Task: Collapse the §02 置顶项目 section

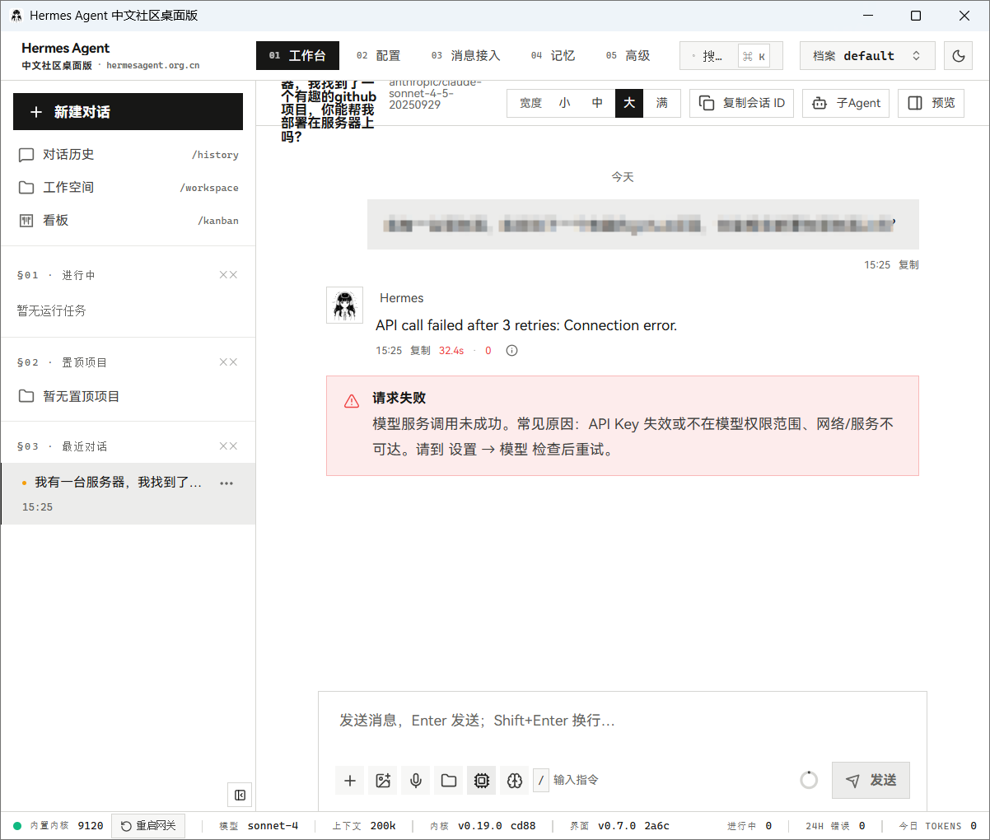Action: click(228, 362)
